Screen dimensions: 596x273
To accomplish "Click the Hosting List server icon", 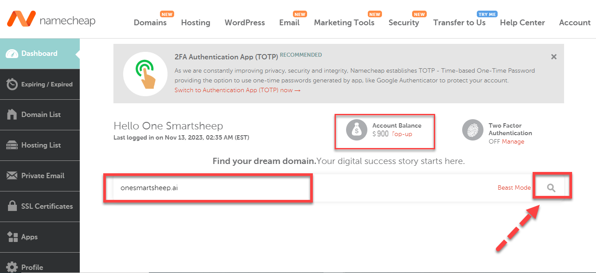I will tap(12, 145).
